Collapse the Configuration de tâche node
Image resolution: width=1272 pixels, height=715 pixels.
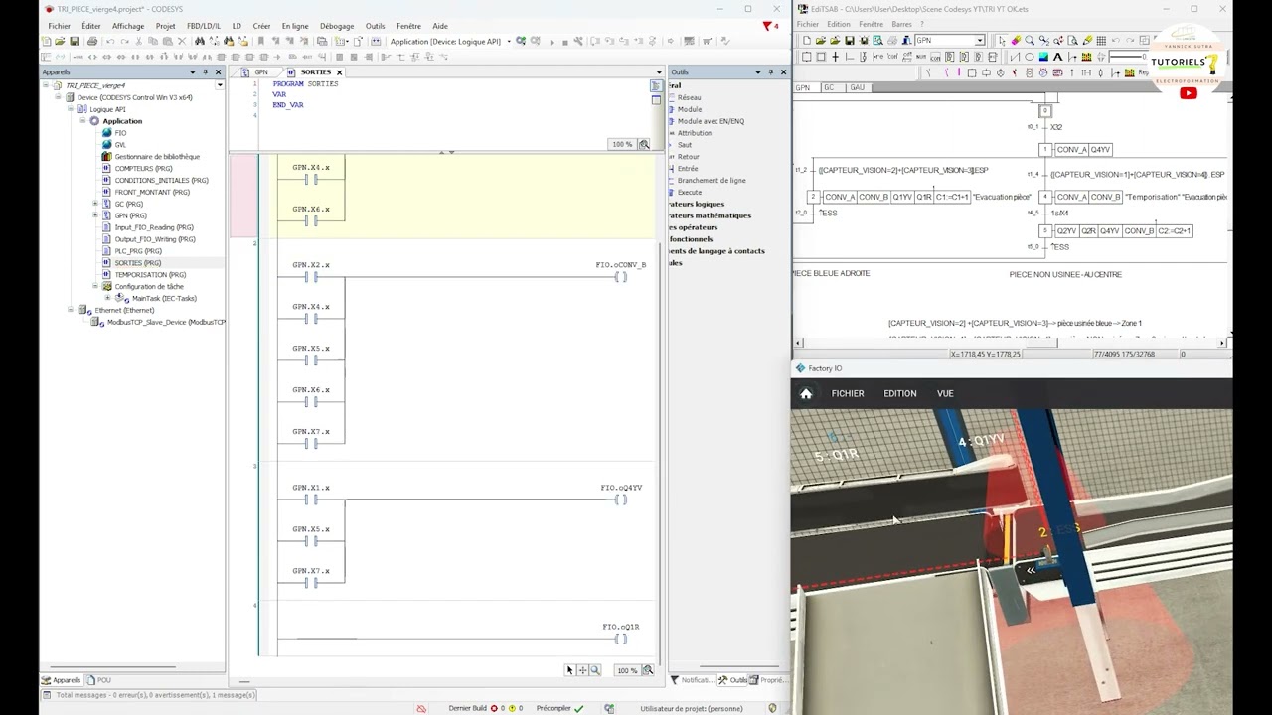[x=95, y=287]
